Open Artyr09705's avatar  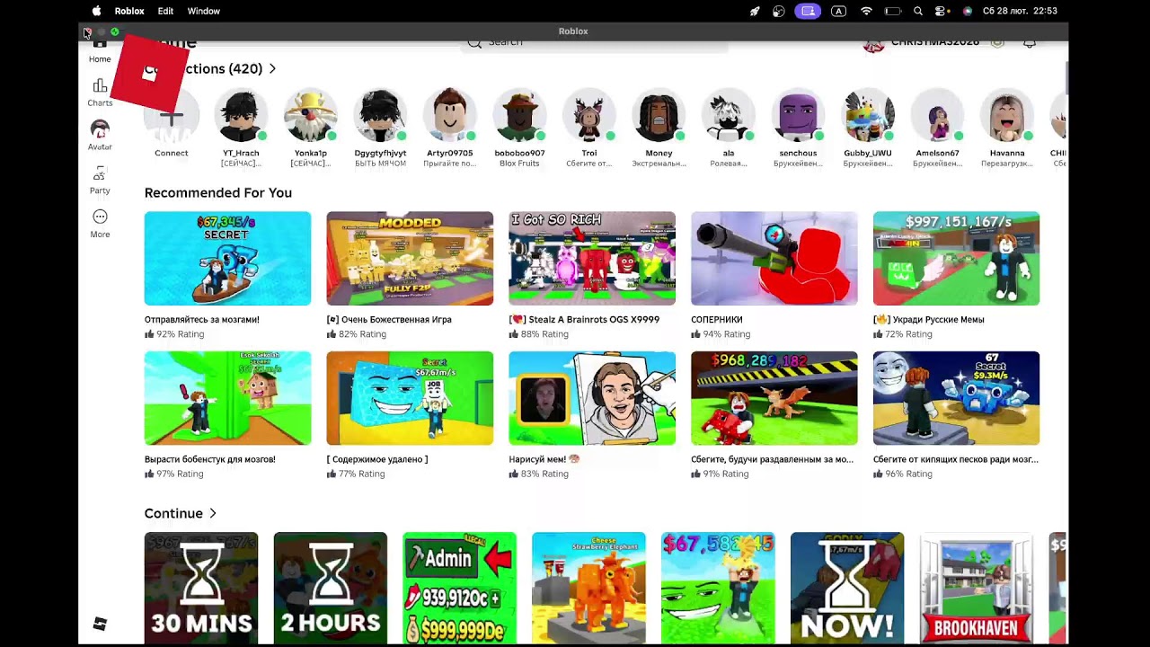coord(449,115)
